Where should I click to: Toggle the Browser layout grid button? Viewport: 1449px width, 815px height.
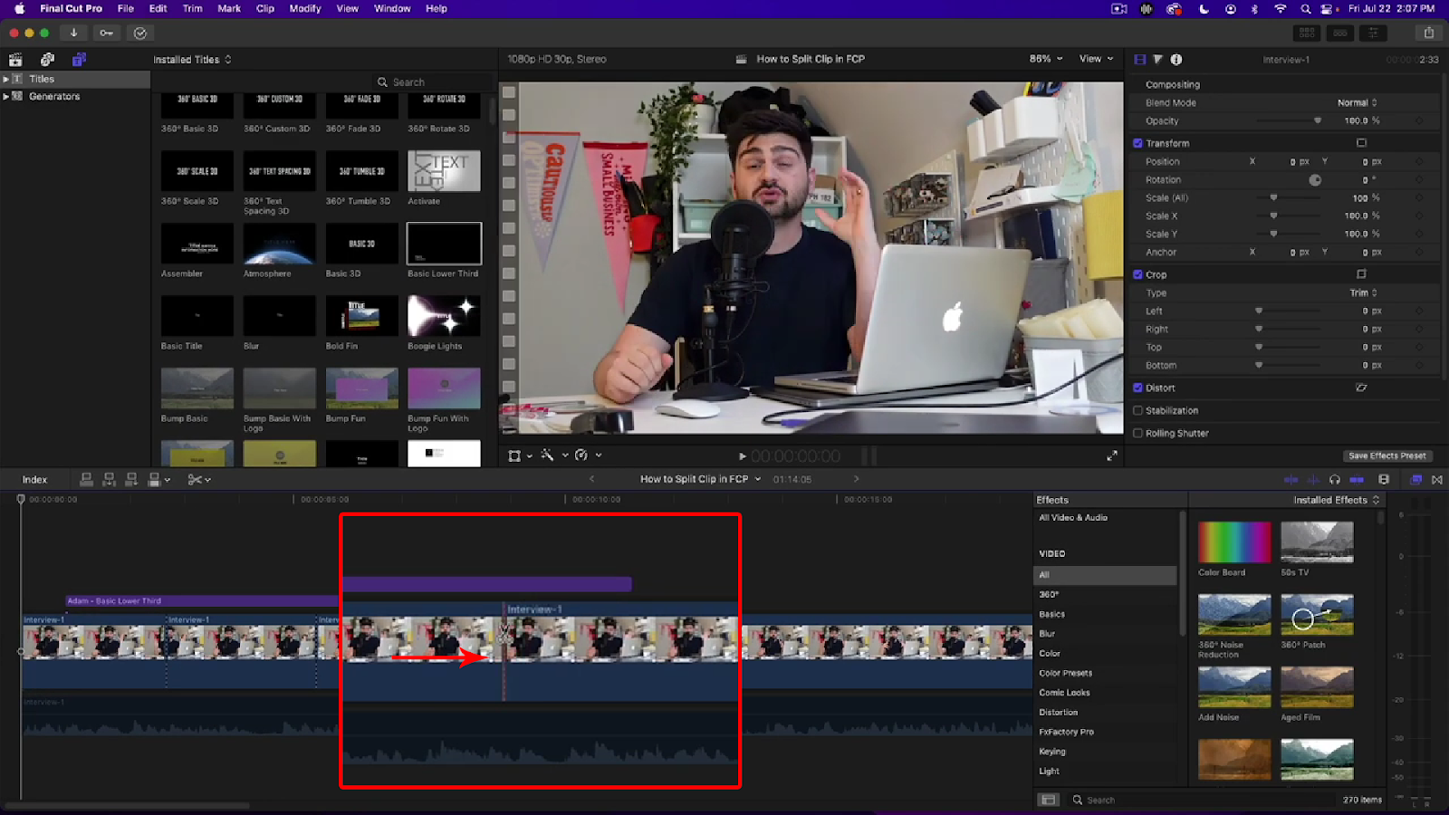tap(1307, 33)
